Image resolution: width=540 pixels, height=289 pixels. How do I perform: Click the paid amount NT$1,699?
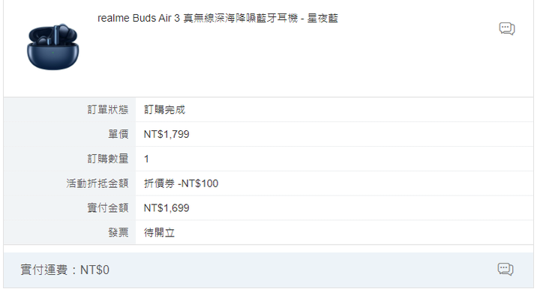[x=166, y=208]
